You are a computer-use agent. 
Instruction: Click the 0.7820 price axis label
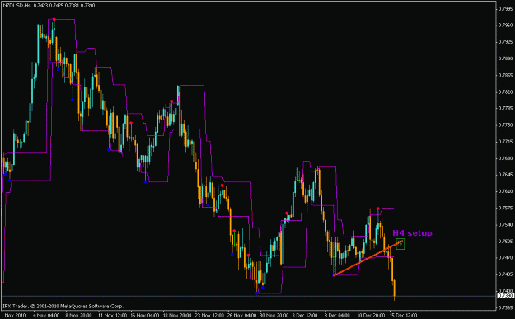click(506, 91)
